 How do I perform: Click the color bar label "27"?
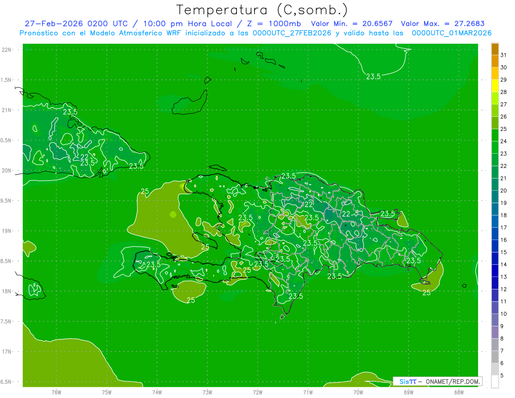(504, 104)
